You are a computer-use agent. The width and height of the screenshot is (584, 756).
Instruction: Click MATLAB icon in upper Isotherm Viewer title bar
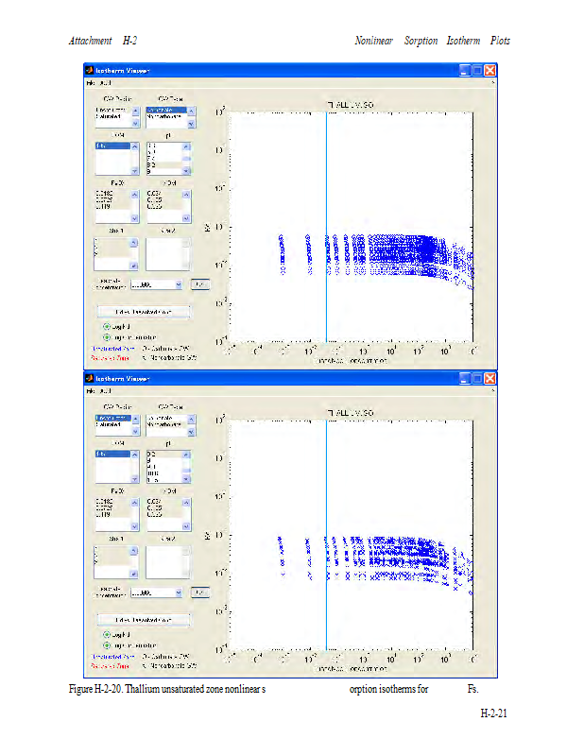point(90,71)
